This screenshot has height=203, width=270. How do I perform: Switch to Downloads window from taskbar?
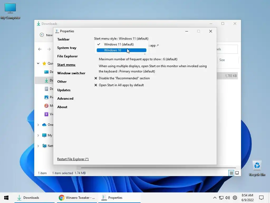[x=35, y=198]
